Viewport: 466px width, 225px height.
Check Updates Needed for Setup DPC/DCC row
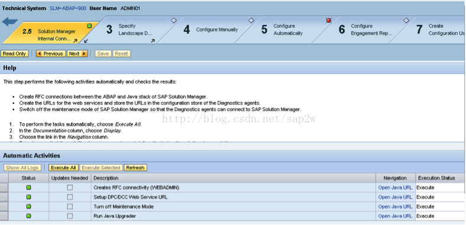point(70,197)
